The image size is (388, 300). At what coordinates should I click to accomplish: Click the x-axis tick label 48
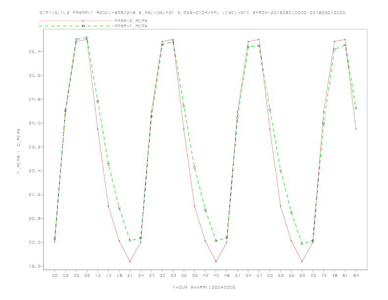pos(227,275)
